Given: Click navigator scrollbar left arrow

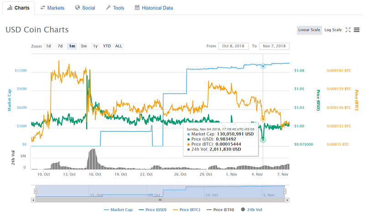Looking at the screenshot, I should pos(33,200).
